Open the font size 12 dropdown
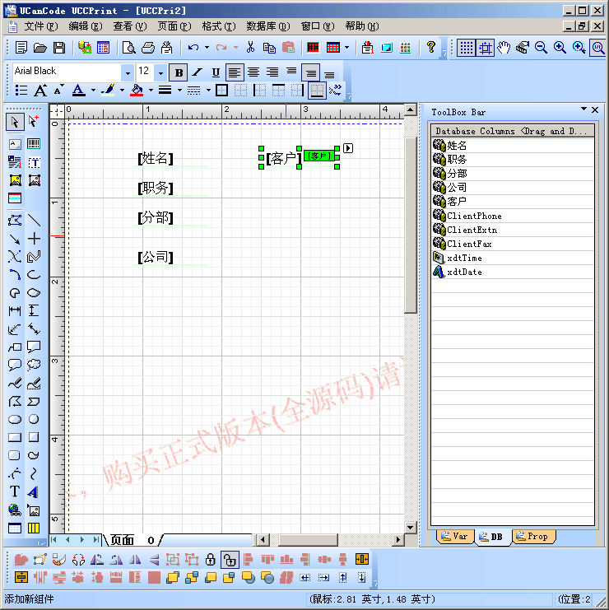Viewport: 609px width, 610px height. pos(161,72)
